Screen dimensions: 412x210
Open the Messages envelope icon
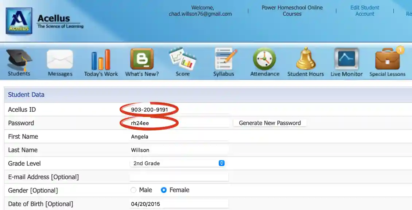60,59
